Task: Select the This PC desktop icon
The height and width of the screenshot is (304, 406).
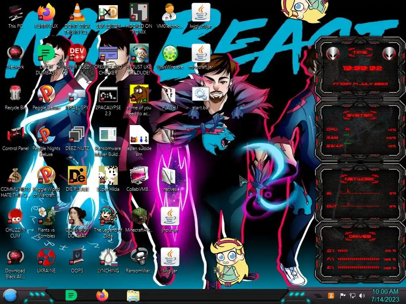Action: 15,16
